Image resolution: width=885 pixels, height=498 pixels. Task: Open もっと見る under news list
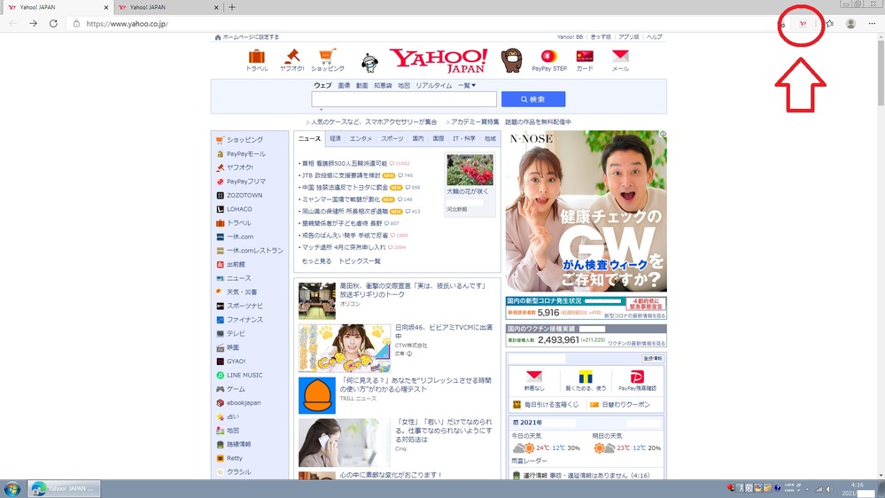316,261
